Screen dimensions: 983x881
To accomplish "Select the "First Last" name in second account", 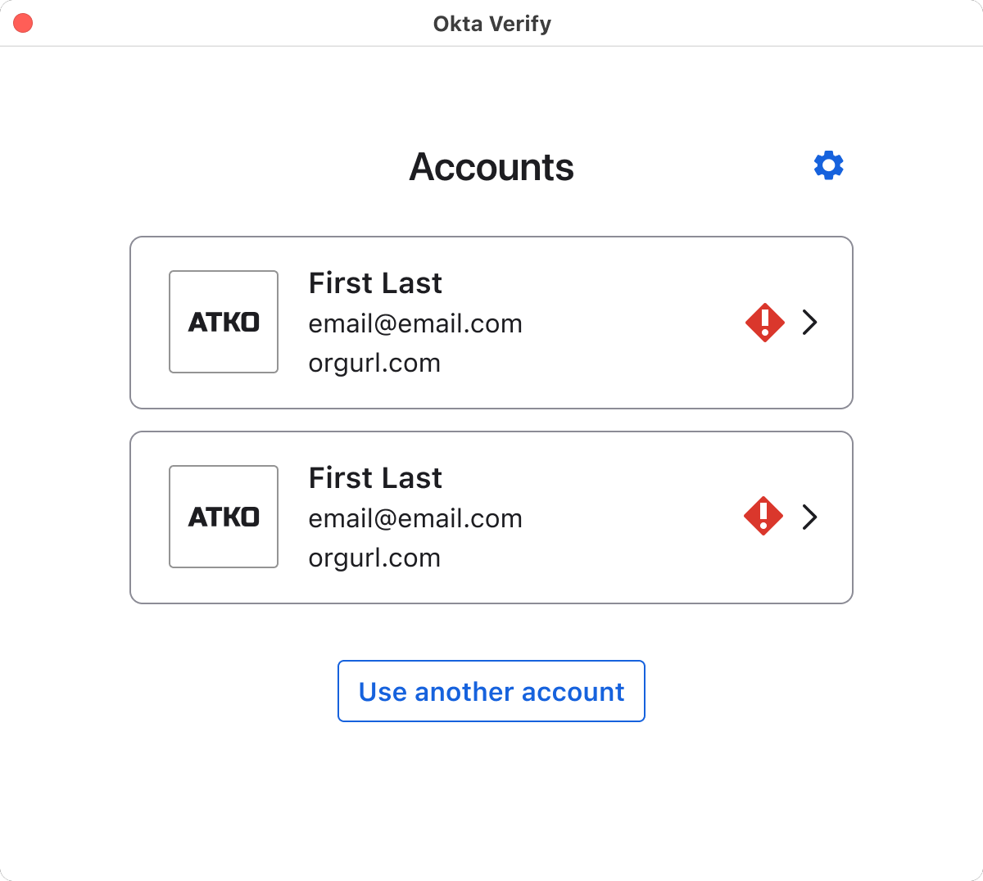I will point(375,478).
